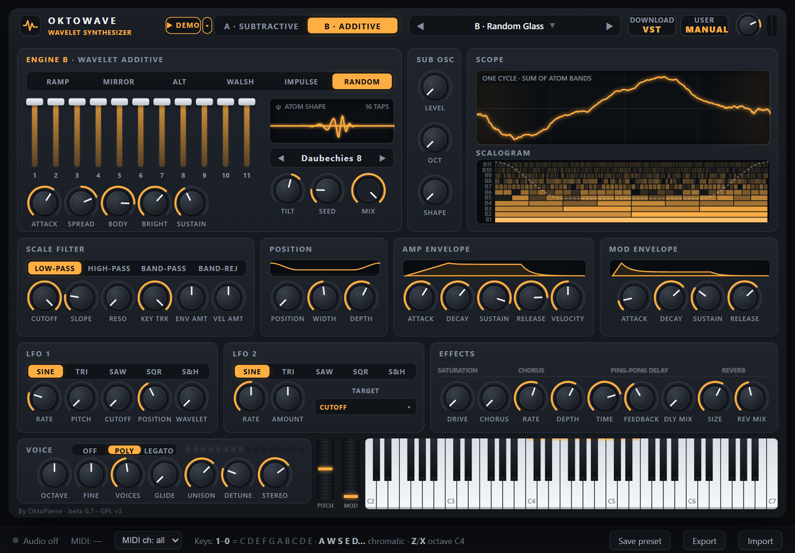Viewport: 795px width, 553px height.
Task: Click the TILT knob
Action: [288, 190]
